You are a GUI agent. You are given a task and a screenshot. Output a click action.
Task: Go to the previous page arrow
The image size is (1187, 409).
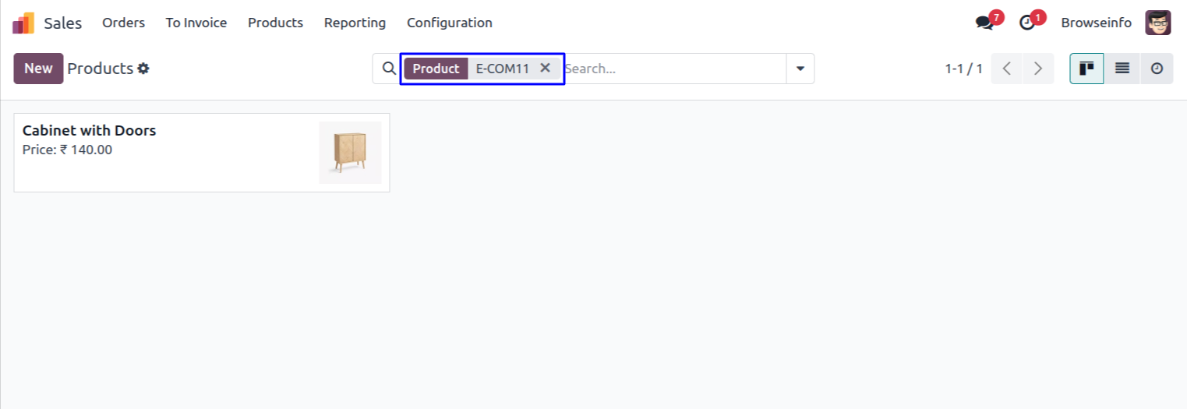[1007, 69]
